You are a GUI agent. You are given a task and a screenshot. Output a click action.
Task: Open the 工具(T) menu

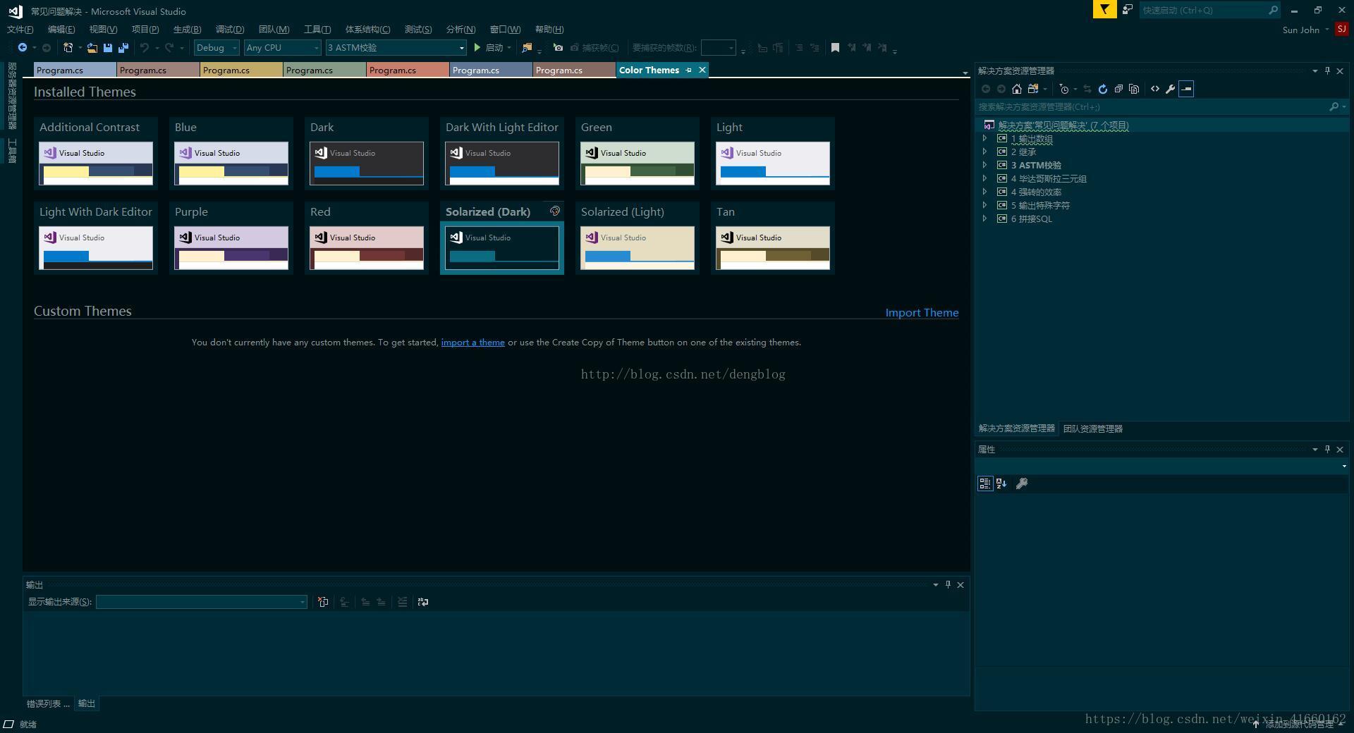tap(317, 30)
